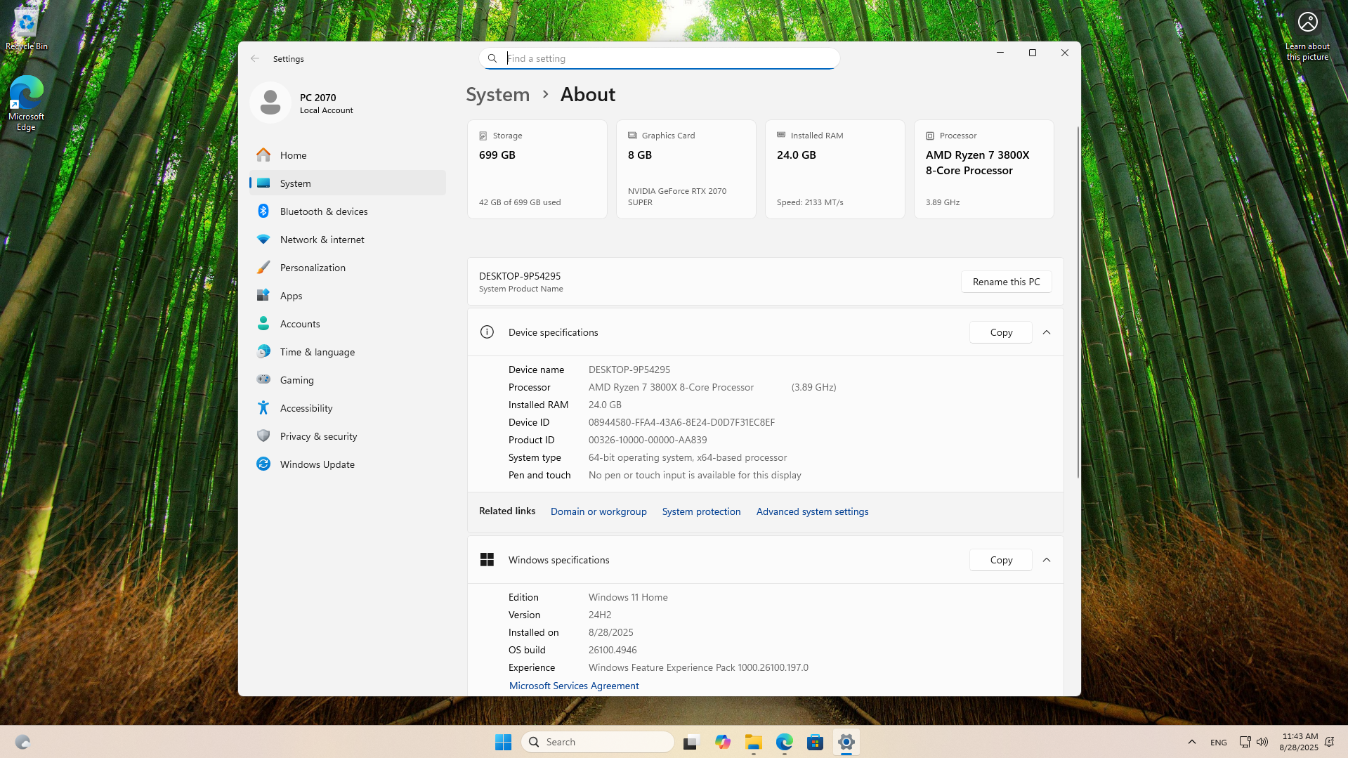This screenshot has width=1348, height=758.
Task: Click the AMD Ryzen Processor card
Action: [x=984, y=169]
